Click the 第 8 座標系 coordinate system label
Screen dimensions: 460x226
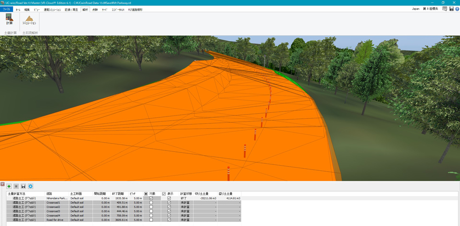pyautogui.click(x=430, y=9)
